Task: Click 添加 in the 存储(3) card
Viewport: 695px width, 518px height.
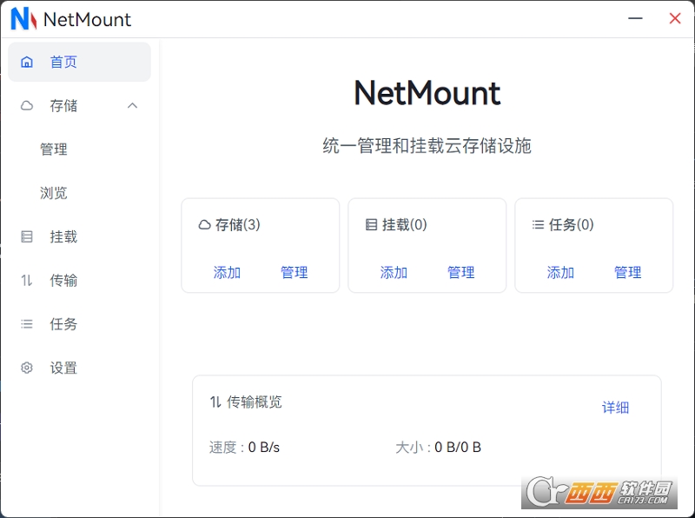Action: click(227, 272)
